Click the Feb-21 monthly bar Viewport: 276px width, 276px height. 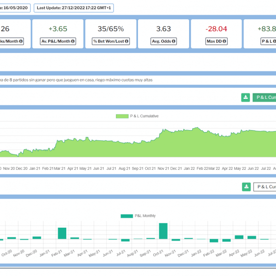click(62, 233)
